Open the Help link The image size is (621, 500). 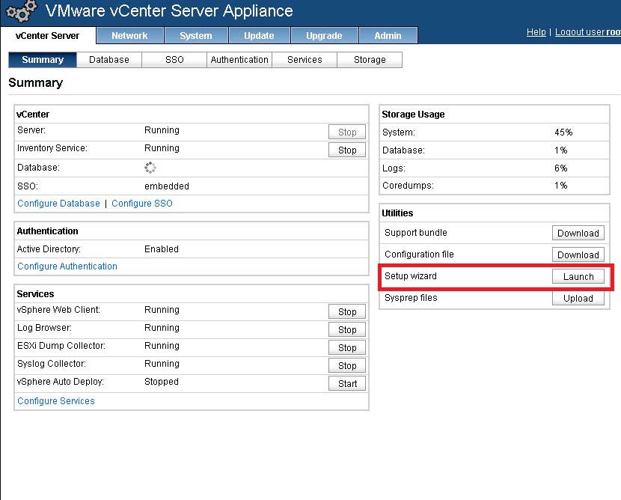point(536,32)
